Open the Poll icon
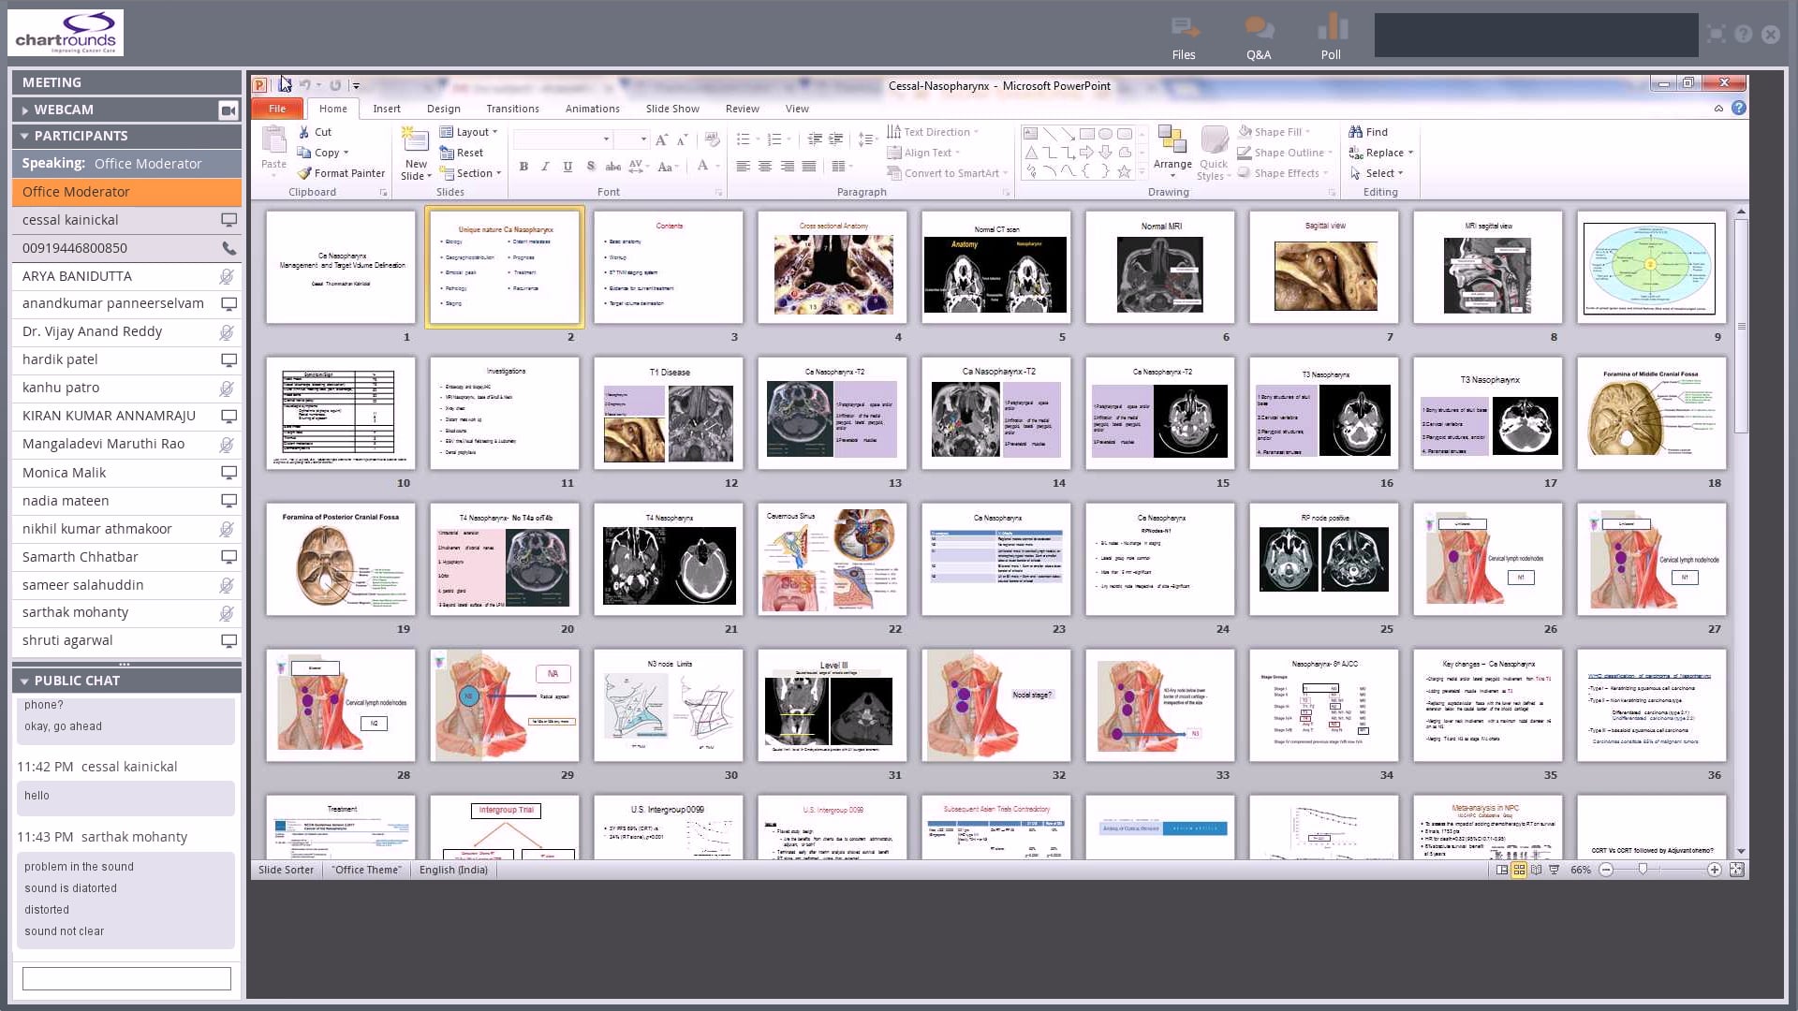The width and height of the screenshot is (1798, 1011). (1331, 28)
